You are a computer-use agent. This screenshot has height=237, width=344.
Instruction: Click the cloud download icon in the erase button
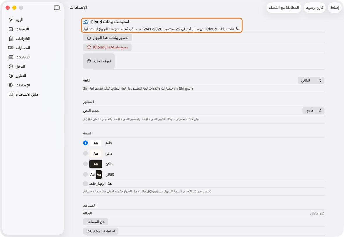[x=89, y=47]
